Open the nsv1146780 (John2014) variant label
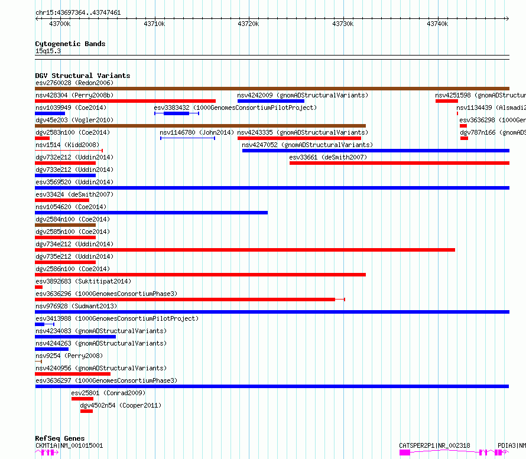The height and width of the screenshot is (459, 526). coord(197,132)
